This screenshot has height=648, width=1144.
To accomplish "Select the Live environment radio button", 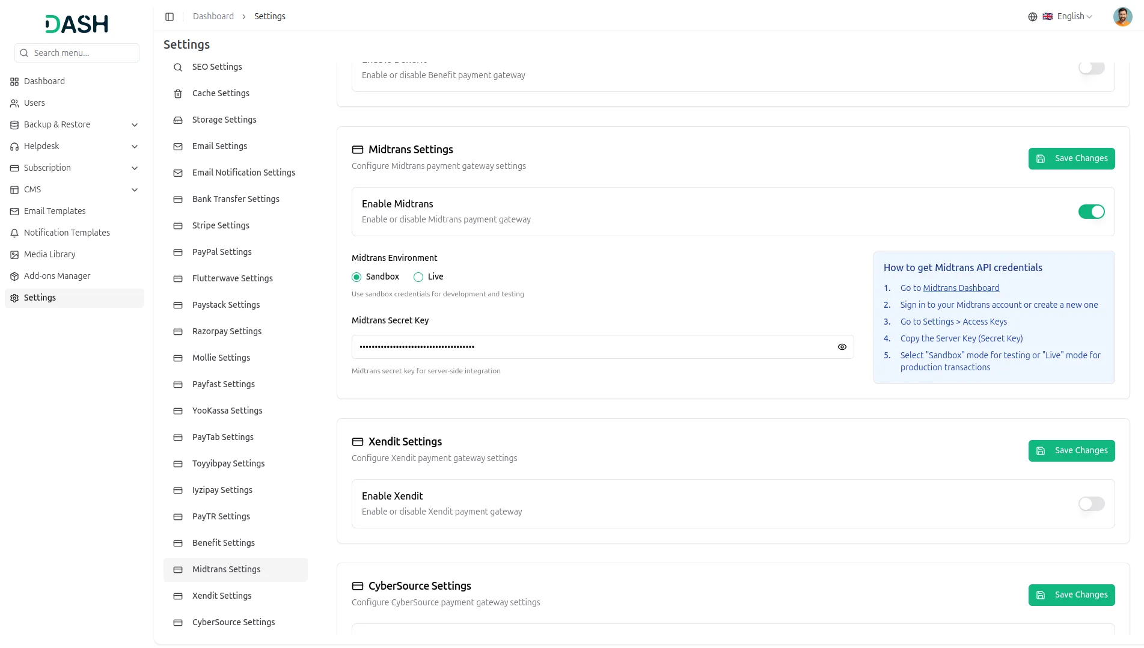I will 418,277.
